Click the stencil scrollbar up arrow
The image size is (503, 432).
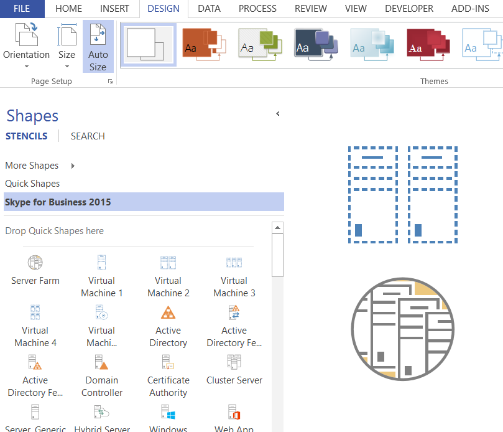277,228
